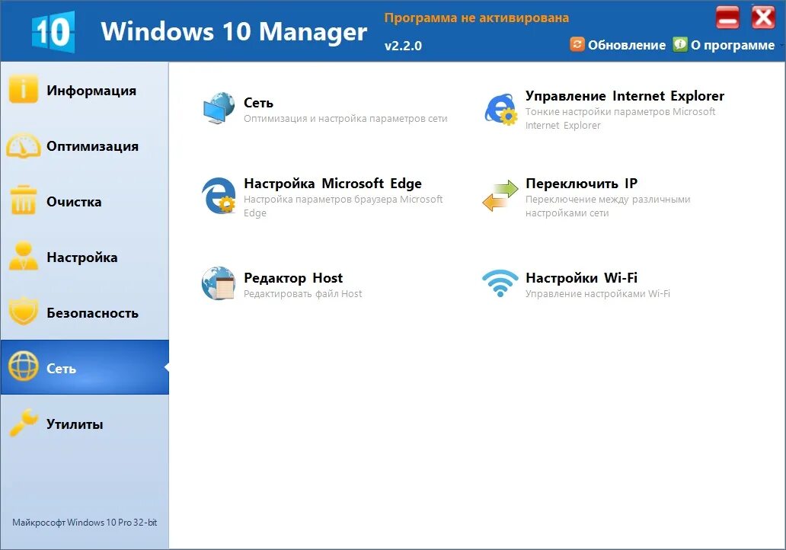786x550 pixels.
Task: Click the Переключить IP arrows icon
Action: [500, 196]
